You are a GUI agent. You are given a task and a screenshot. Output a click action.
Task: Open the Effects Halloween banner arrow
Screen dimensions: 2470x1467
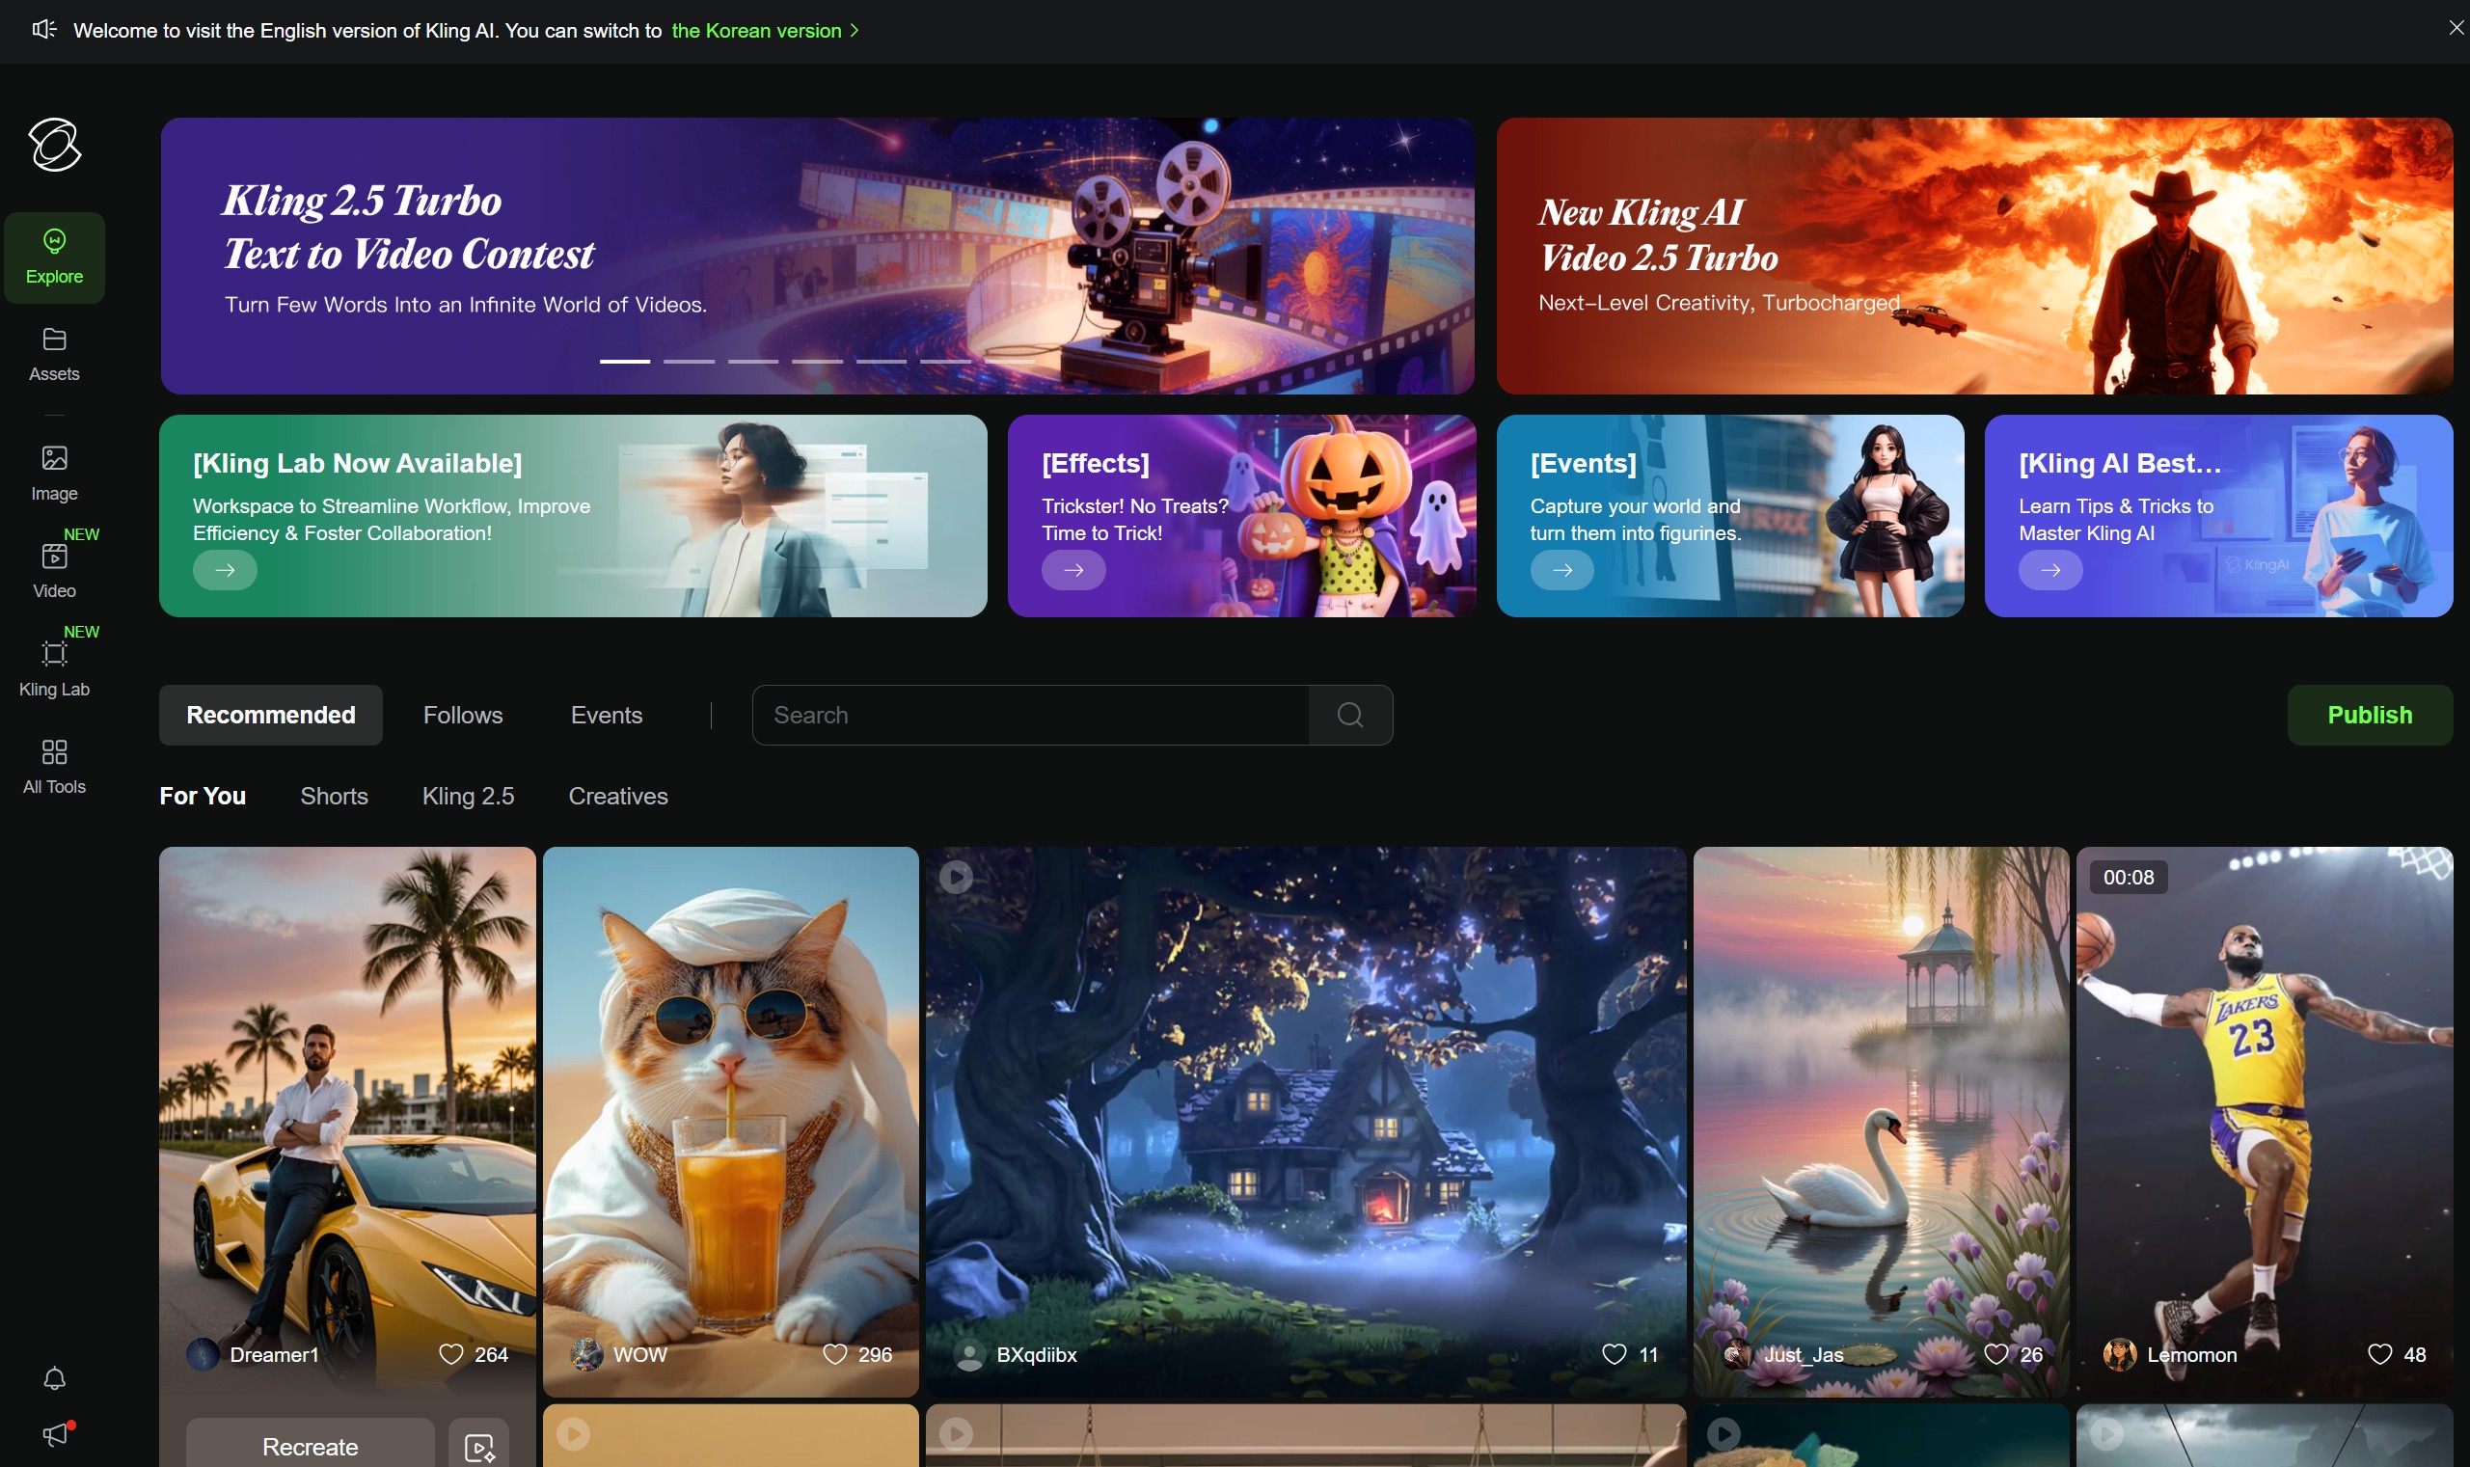click(x=1072, y=569)
